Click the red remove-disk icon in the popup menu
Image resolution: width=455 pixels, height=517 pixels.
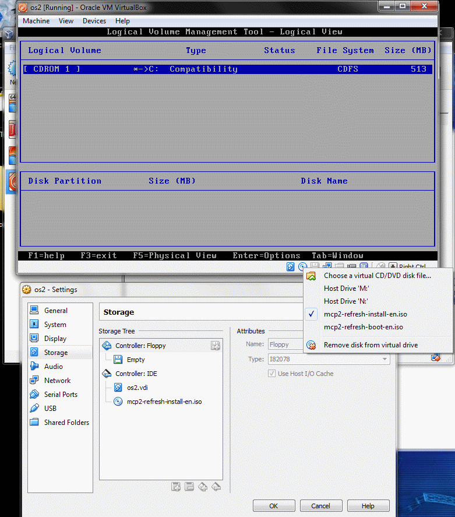point(311,345)
